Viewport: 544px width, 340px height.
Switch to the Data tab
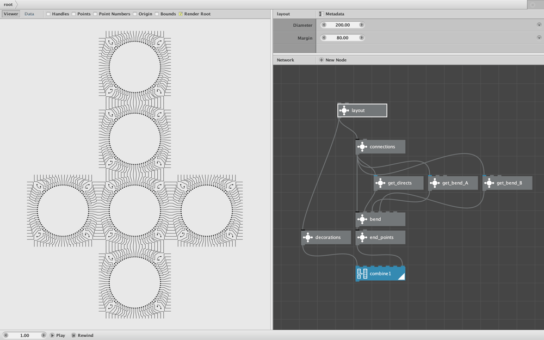click(x=29, y=14)
